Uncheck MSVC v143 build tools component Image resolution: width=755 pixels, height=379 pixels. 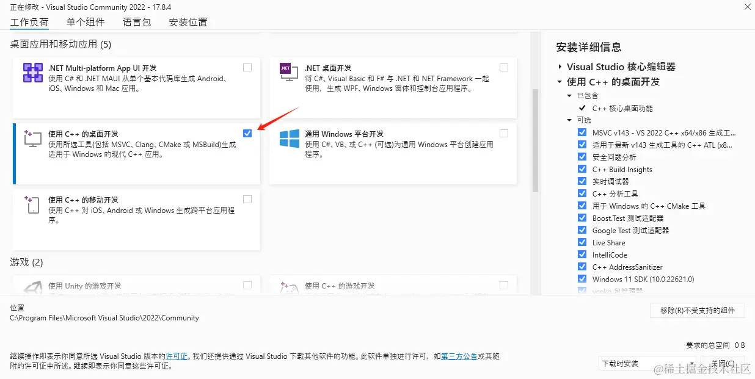pyautogui.click(x=582, y=132)
